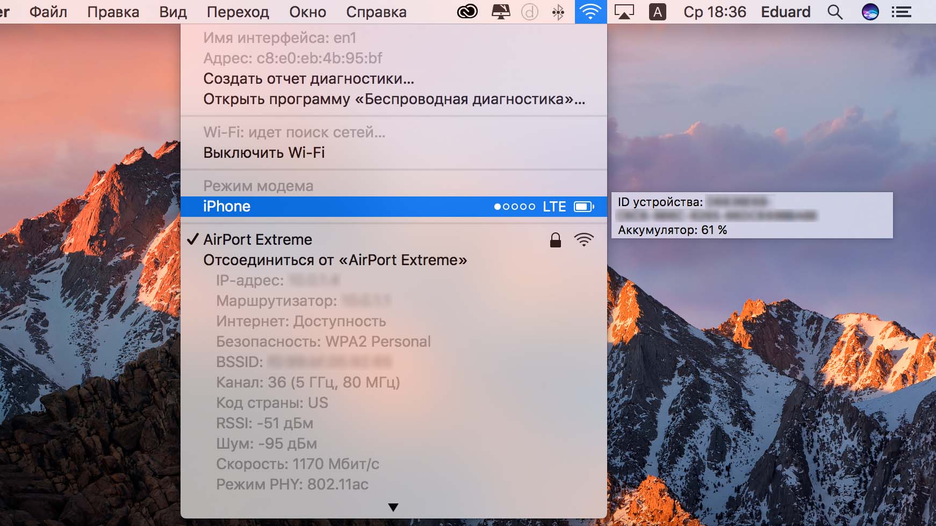Viewport: 936px width, 526px height.
Task: Click the display monitor status icon
Action: [x=501, y=12]
